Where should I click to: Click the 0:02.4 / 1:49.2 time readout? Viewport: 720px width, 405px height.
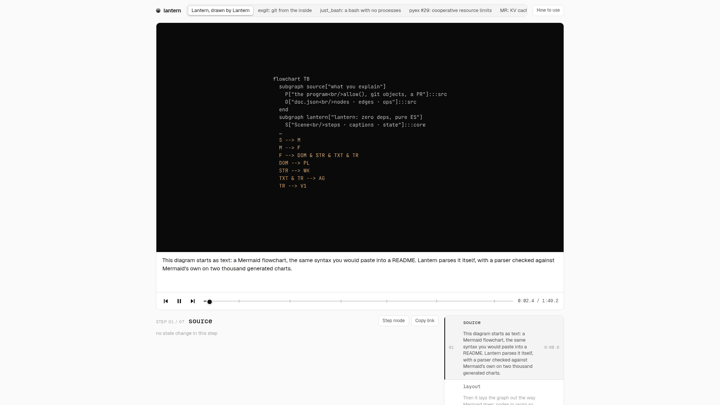coord(538,301)
